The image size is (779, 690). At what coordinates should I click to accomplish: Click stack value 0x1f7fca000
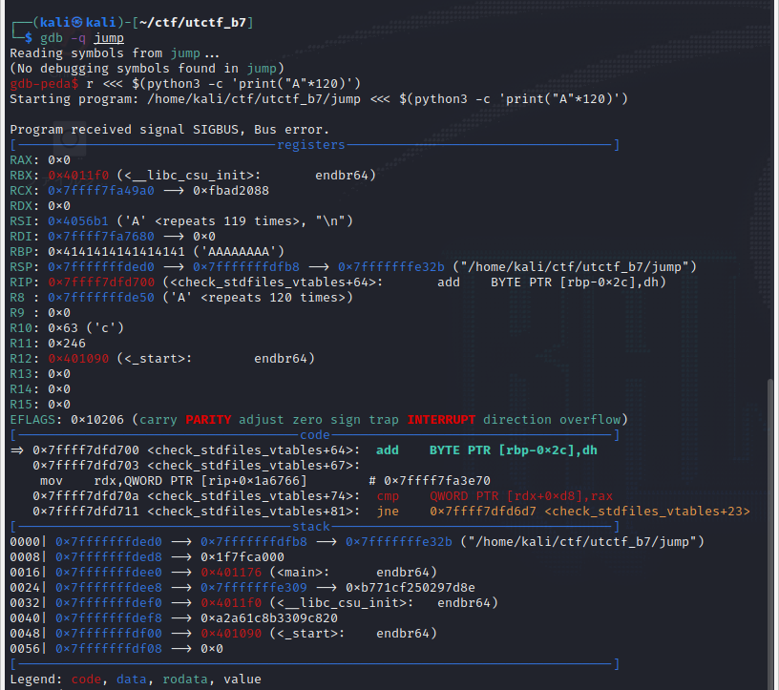[x=242, y=557]
